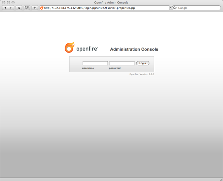This screenshot has height=181, width=223.
Task: Click the web clip scissors icon
Action: pos(27,8)
